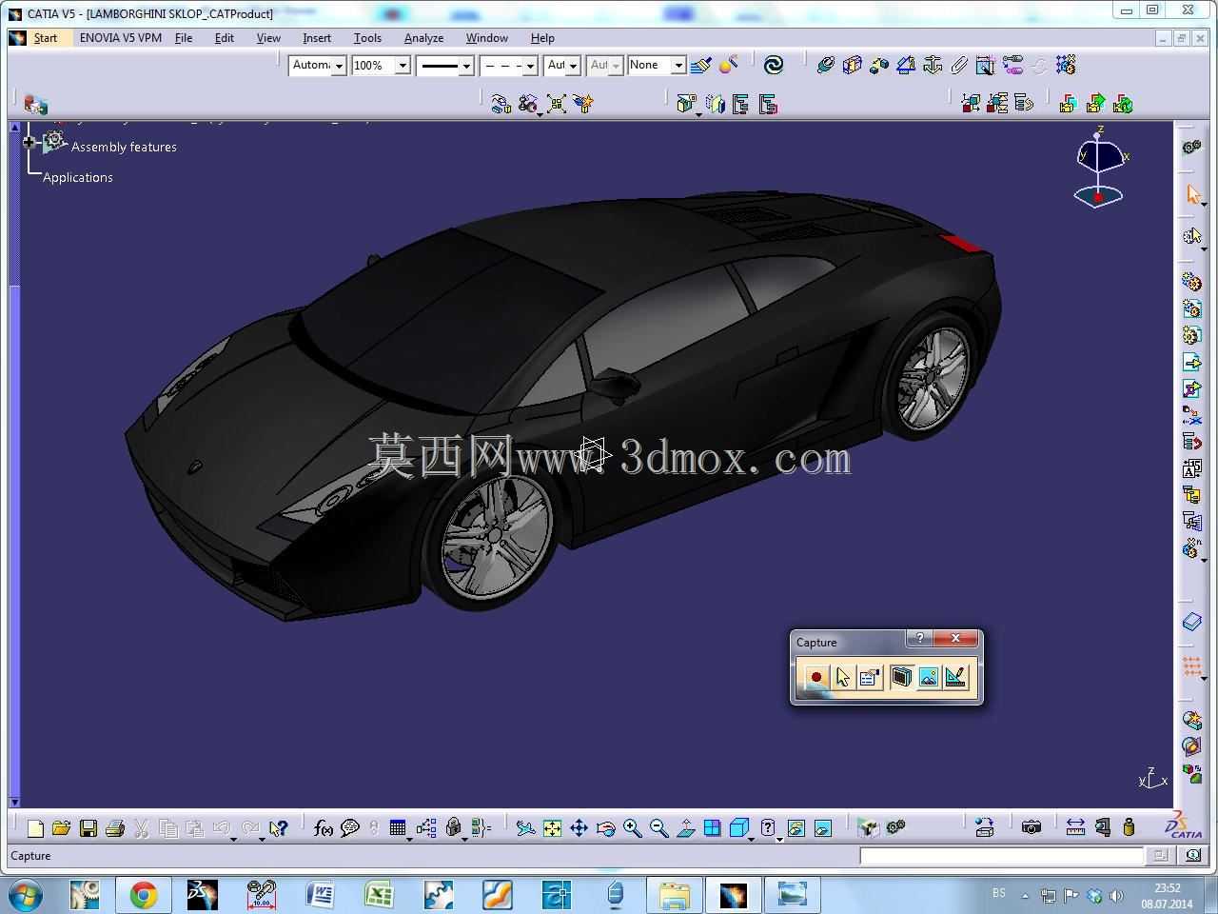Click the Fit All In icon
Image resolution: width=1218 pixels, height=914 pixels.
(x=552, y=828)
